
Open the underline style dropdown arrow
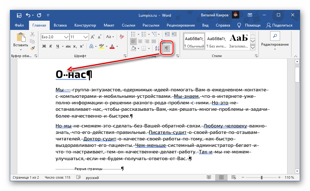(63, 46)
